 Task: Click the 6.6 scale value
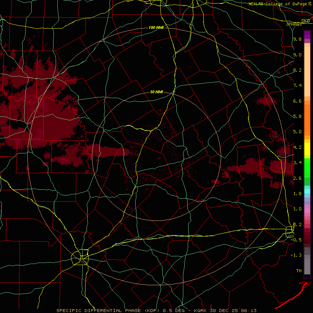click(297, 101)
